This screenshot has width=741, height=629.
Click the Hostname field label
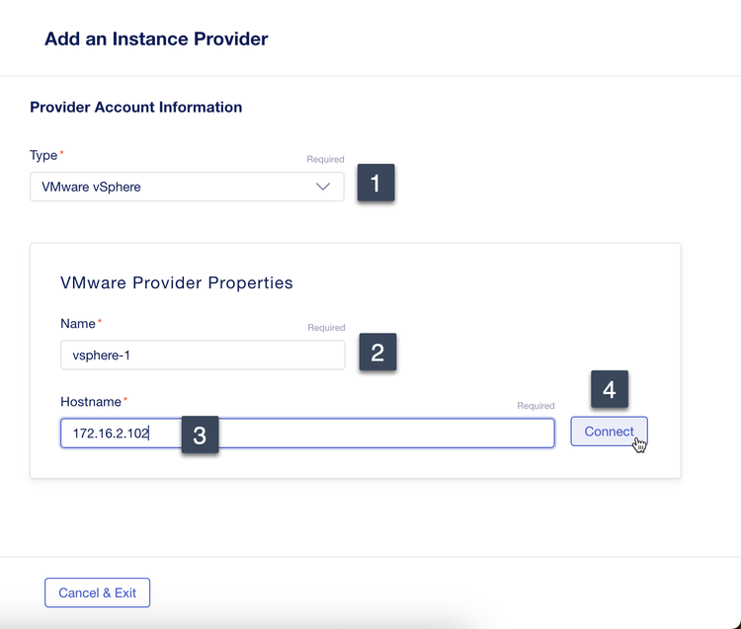90,402
